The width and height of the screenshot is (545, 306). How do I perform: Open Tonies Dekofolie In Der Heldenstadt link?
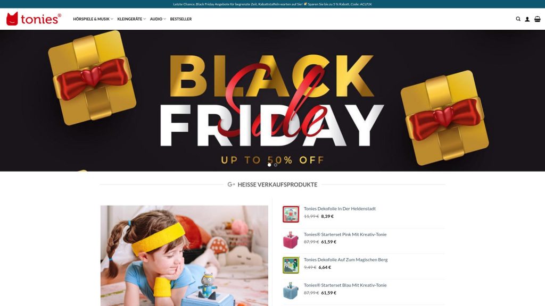[x=340, y=208]
